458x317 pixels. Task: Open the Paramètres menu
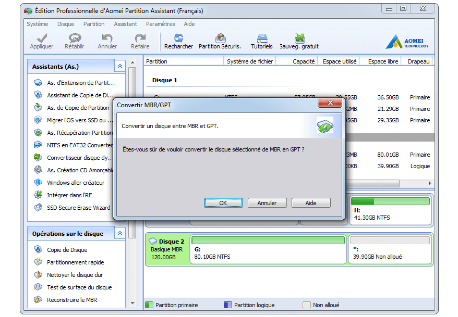pos(160,24)
